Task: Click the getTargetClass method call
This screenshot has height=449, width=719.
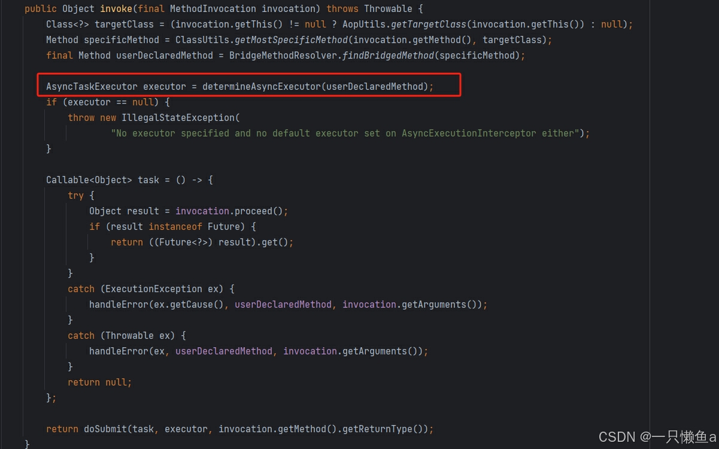Action: pos(429,24)
